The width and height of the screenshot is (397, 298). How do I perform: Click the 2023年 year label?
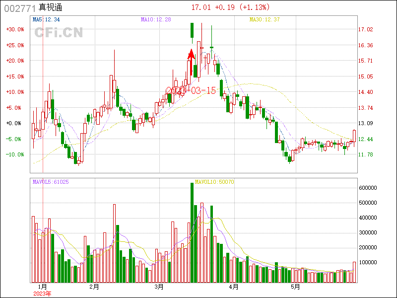tap(42, 294)
